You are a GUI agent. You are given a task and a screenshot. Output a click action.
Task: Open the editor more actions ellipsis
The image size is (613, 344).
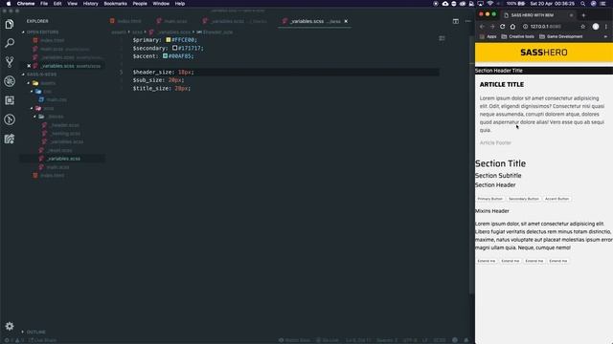click(468, 21)
